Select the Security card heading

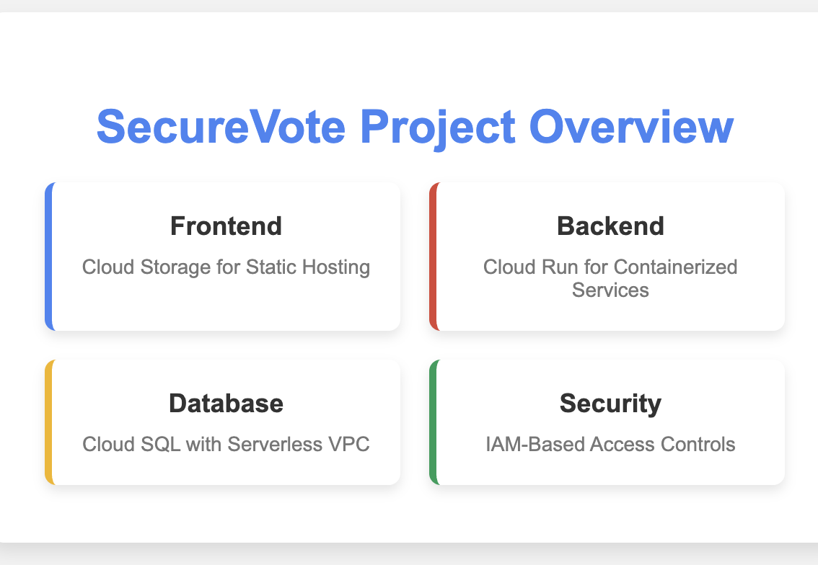pos(610,404)
